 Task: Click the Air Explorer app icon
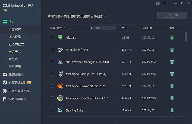tap(60, 50)
